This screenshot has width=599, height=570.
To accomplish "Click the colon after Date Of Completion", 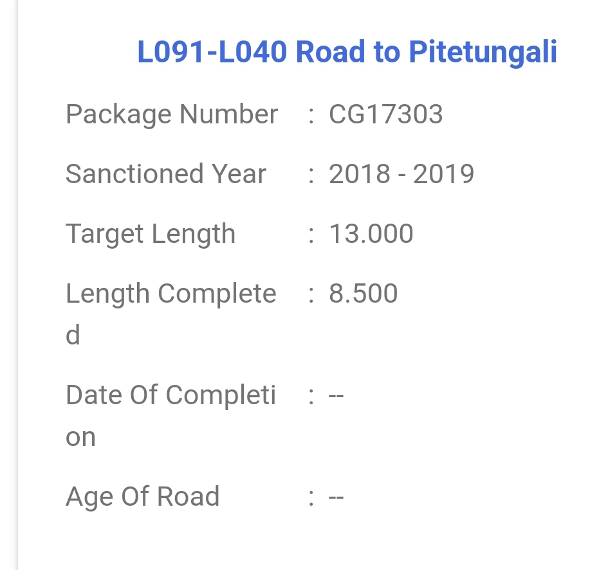I will point(311,396).
